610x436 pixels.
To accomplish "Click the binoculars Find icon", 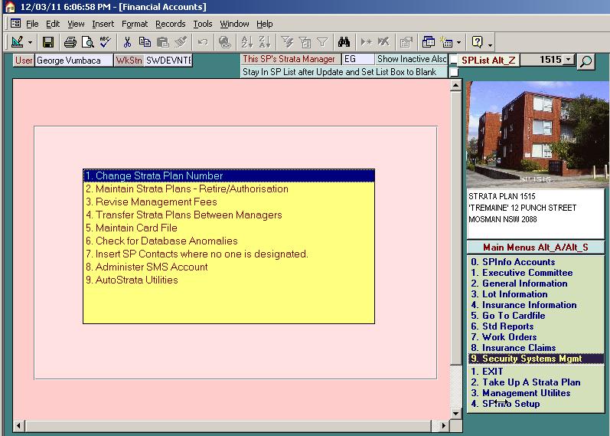I will tap(344, 42).
